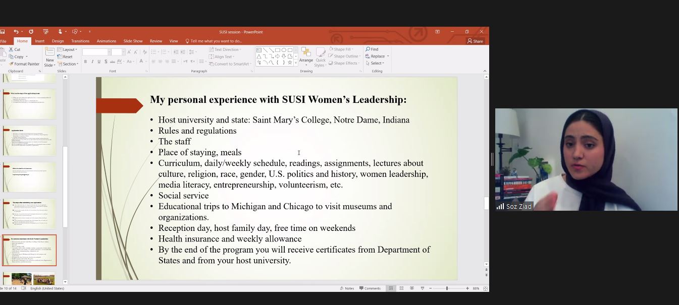This screenshot has height=305, width=679.
Task: Expand the Align Text dropdown
Action: point(222,57)
